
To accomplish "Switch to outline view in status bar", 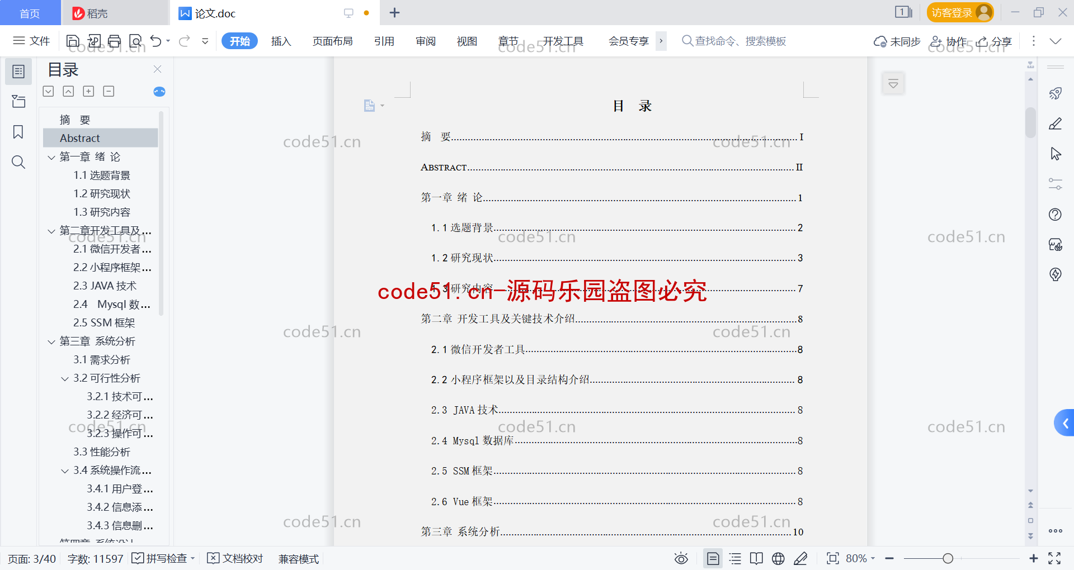I will tap(735, 558).
